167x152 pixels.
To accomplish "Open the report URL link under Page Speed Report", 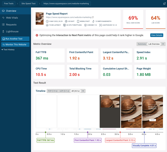I will (x=69, y=17).
